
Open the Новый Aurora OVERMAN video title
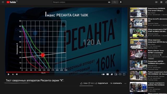point(157,9)
